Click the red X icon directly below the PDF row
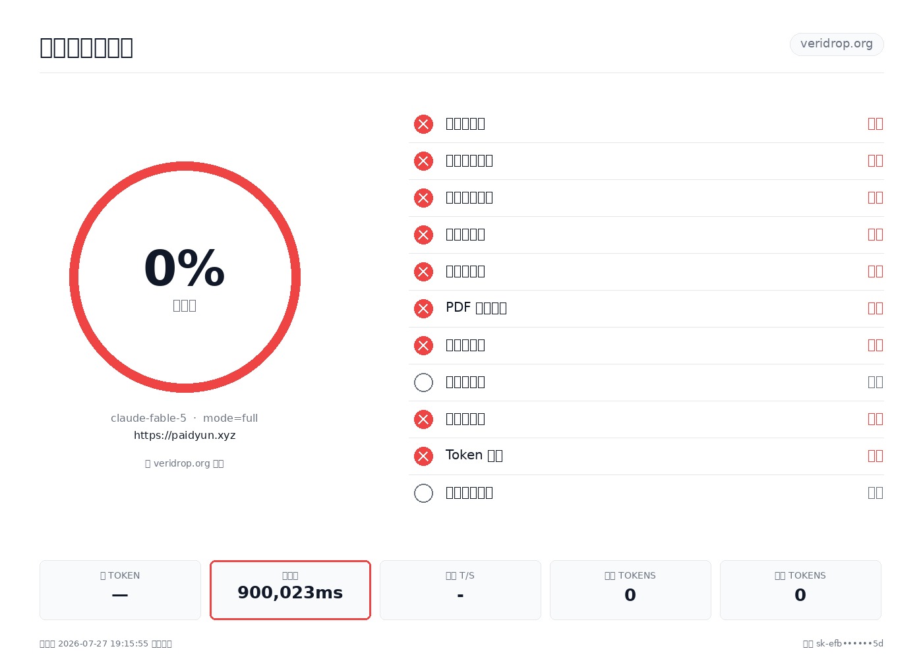Viewport: 923px width, 659px height. [x=423, y=345]
